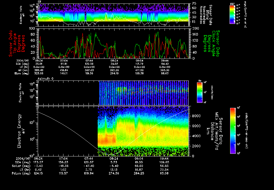
Task: Select local time value 1.02
Action: [x=63, y=170]
